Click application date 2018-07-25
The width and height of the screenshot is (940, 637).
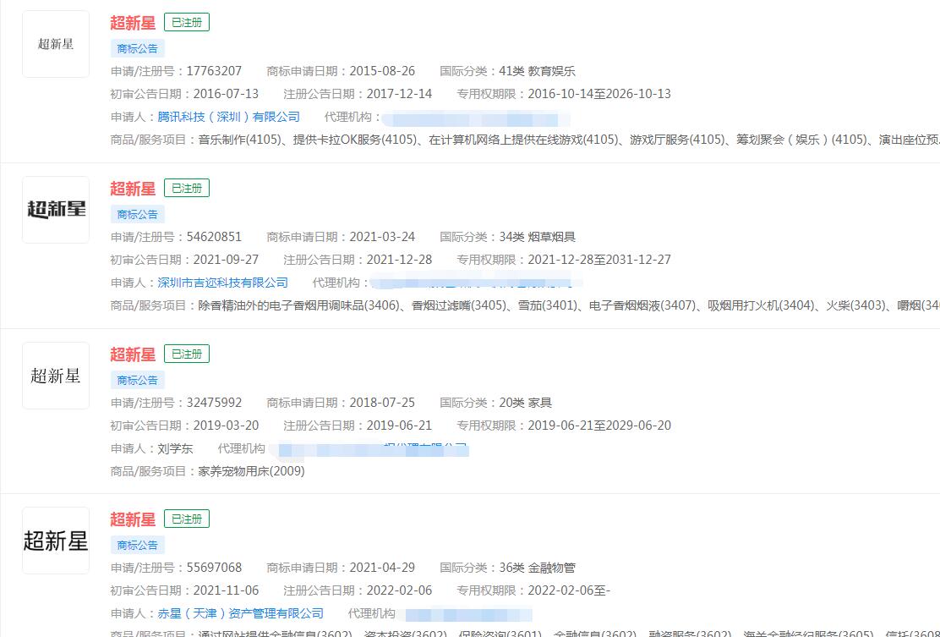382,403
